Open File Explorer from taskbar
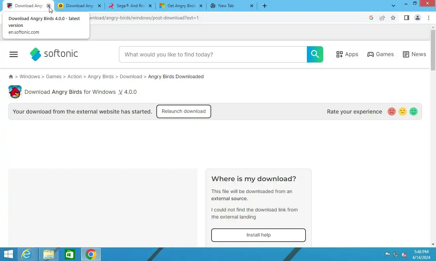The height and width of the screenshot is (261, 436). pos(49,254)
